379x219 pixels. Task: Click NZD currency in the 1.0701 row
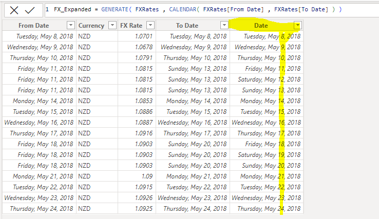pyautogui.click(x=97, y=36)
